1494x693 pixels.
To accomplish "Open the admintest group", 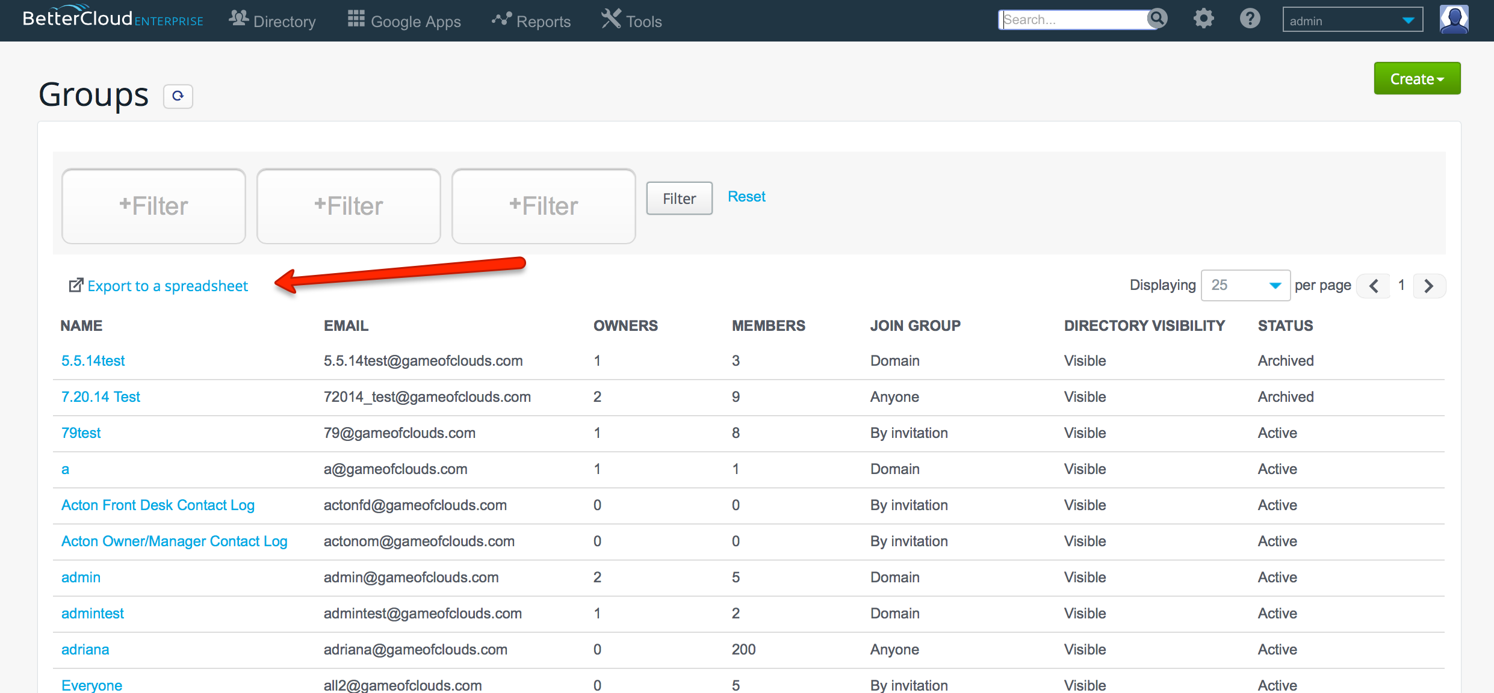I will 92,613.
